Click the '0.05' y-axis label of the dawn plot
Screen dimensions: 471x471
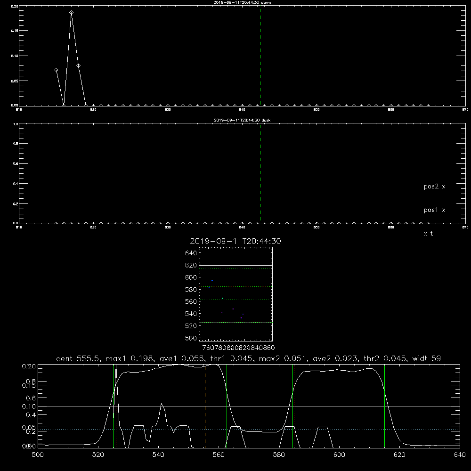pyautogui.click(x=15, y=81)
